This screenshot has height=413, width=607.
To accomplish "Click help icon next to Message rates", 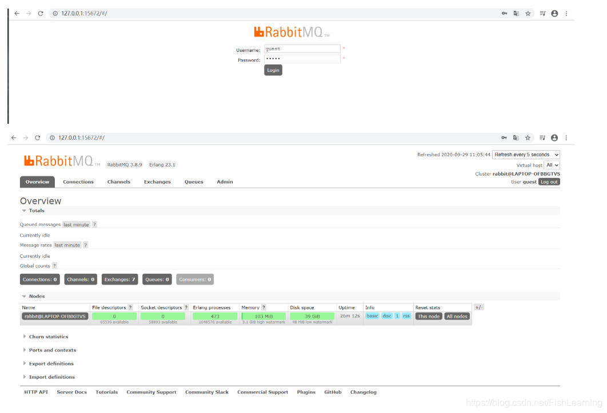I will [x=86, y=245].
